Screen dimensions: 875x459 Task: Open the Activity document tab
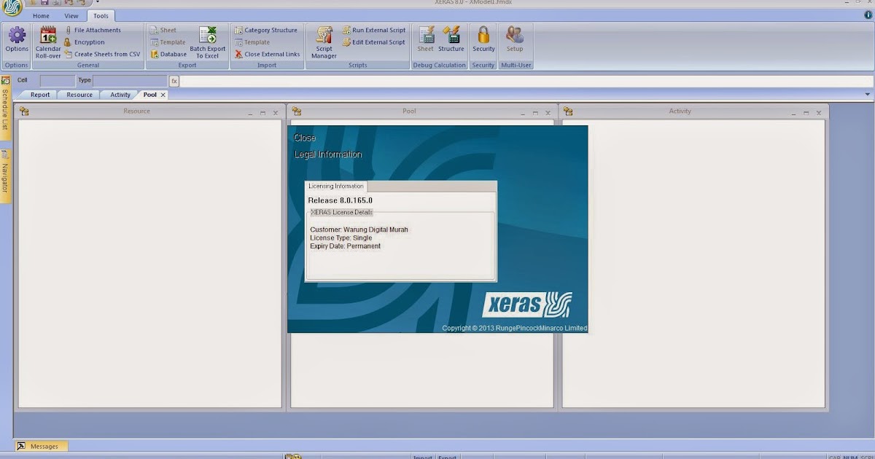pyautogui.click(x=120, y=95)
